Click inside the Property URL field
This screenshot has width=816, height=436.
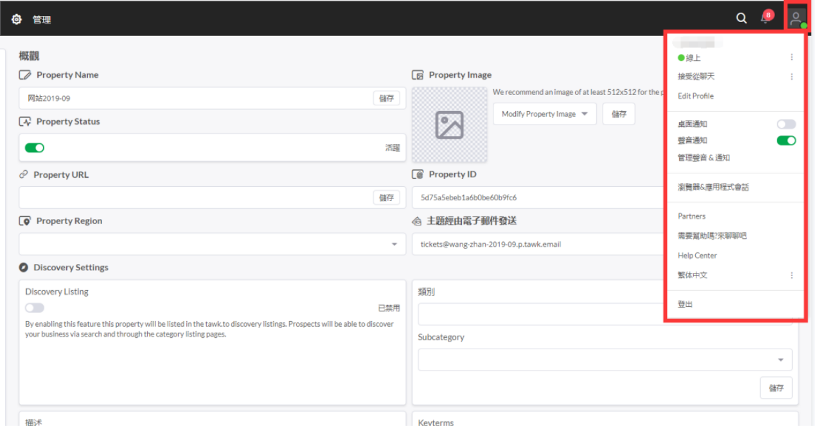(x=193, y=198)
